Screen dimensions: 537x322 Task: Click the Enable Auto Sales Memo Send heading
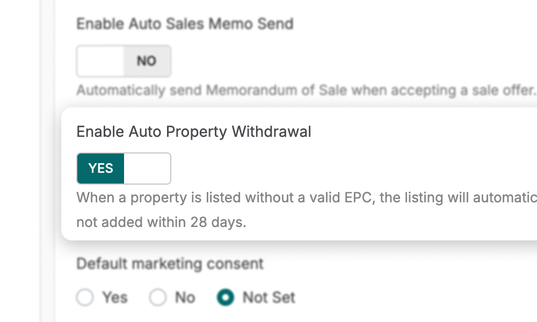[185, 24]
